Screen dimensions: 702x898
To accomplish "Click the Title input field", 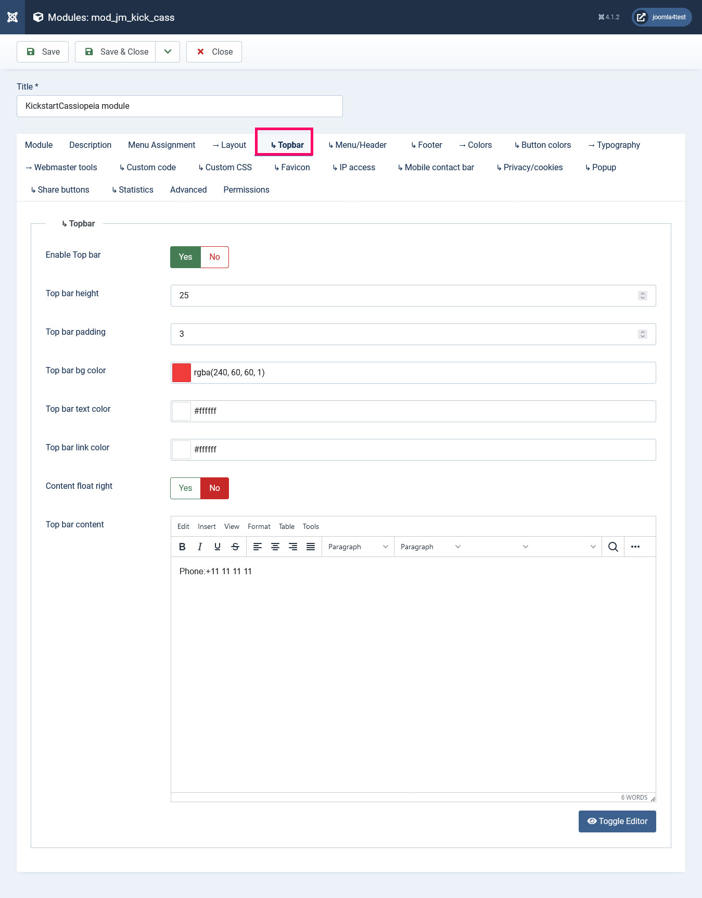I will pos(180,106).
